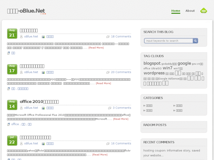Screen dimensions: 214x160
Task: Read More on the office 2010 post
Action: pos(121,119)
